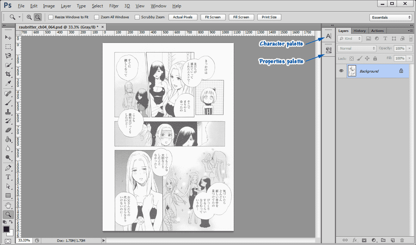The image size is (416, 245).
Task: Switch to the History tab
Action: (x=360, y=31)
